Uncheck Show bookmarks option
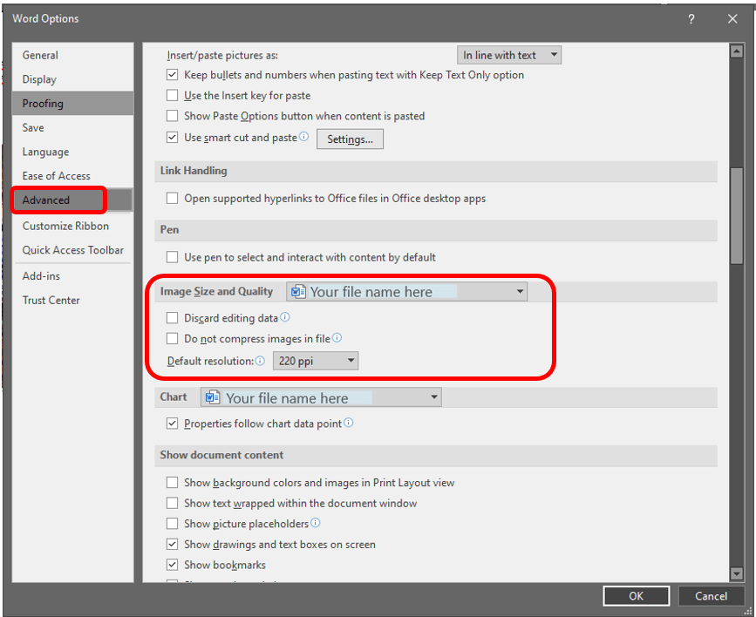Image resolution: width=756 pixels, height=617 pixels. [x=173, y=565]
